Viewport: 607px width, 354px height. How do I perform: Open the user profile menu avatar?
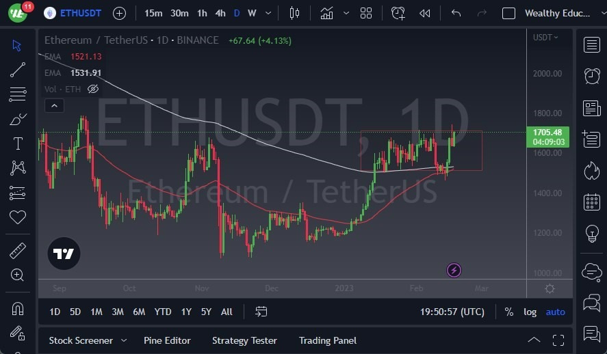18,13
